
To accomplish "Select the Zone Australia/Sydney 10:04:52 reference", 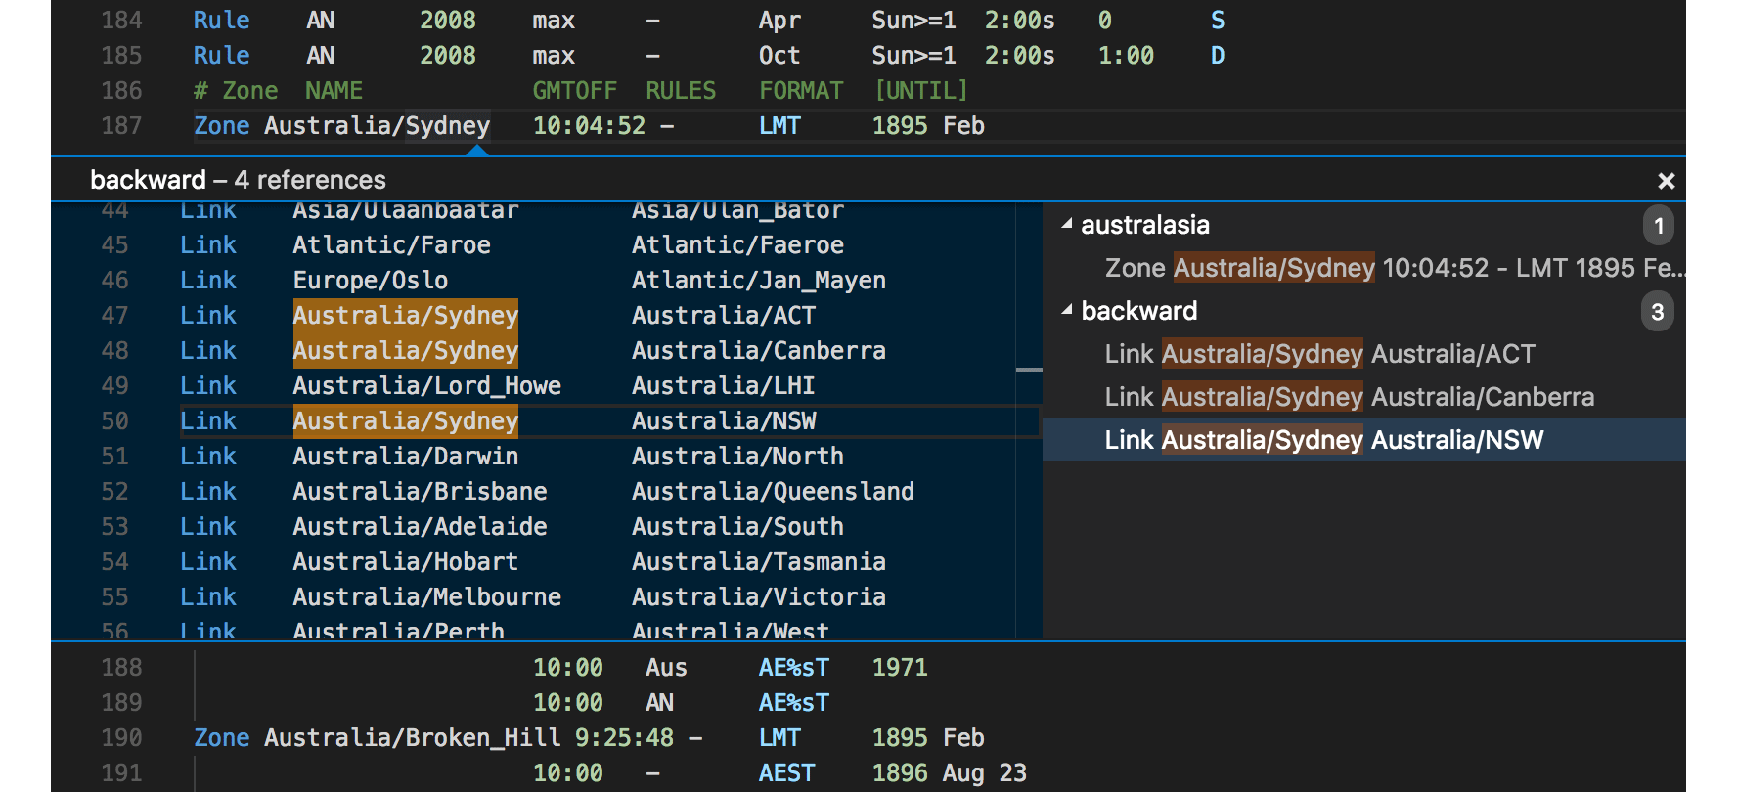I will tap(1364, 268).
